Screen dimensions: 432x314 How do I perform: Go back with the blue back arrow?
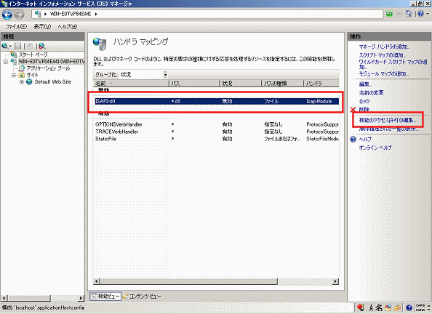(x=7, y=15)
